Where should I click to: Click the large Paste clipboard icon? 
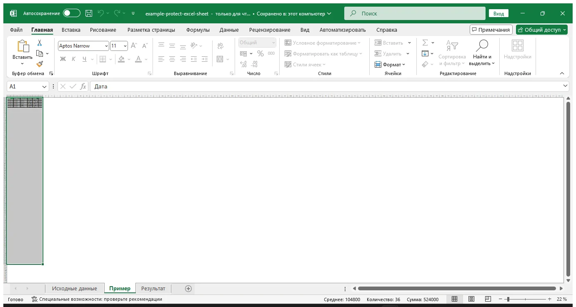point(23,46)
